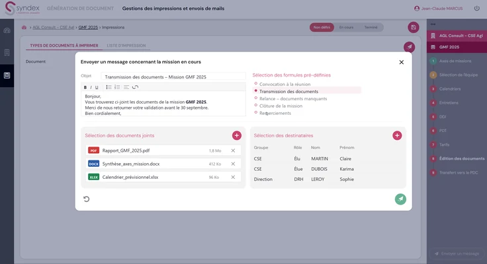Add a new attached document
The width and height of the screenshot is (487, 264).
[237, 135]
